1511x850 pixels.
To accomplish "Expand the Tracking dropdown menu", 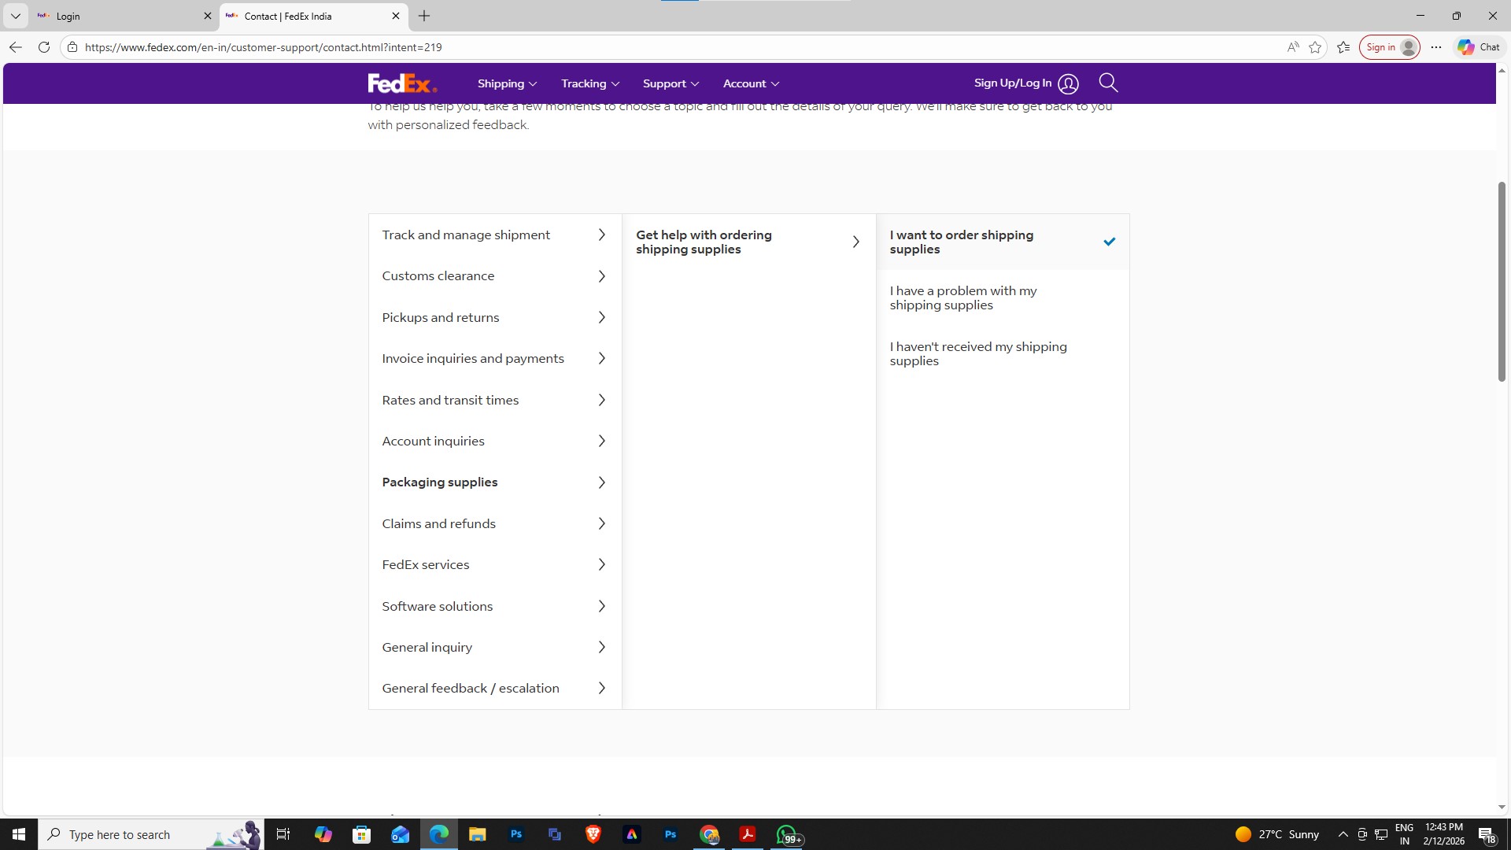I will pos(590,83).
